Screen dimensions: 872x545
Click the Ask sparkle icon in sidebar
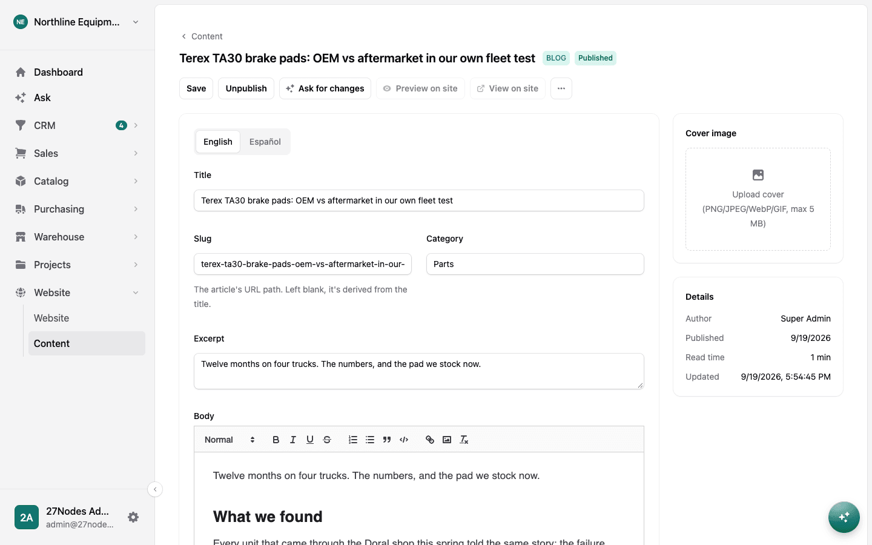coord(21,97)
